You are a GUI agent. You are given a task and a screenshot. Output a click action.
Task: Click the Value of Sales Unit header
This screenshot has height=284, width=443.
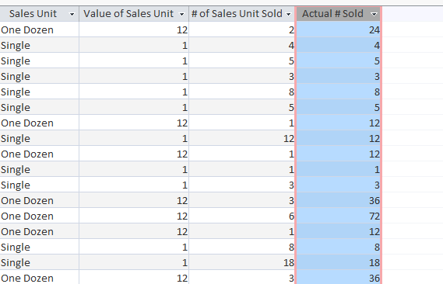[134, 14]
